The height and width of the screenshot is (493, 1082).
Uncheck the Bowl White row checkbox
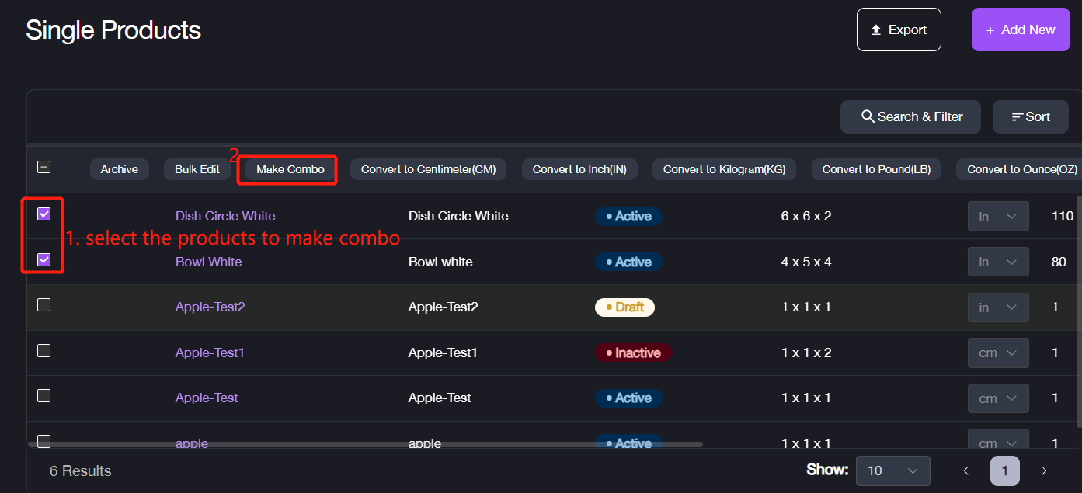[44, 260]
